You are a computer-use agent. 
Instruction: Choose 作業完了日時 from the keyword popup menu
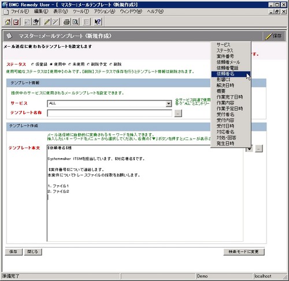tap(231, 97)
